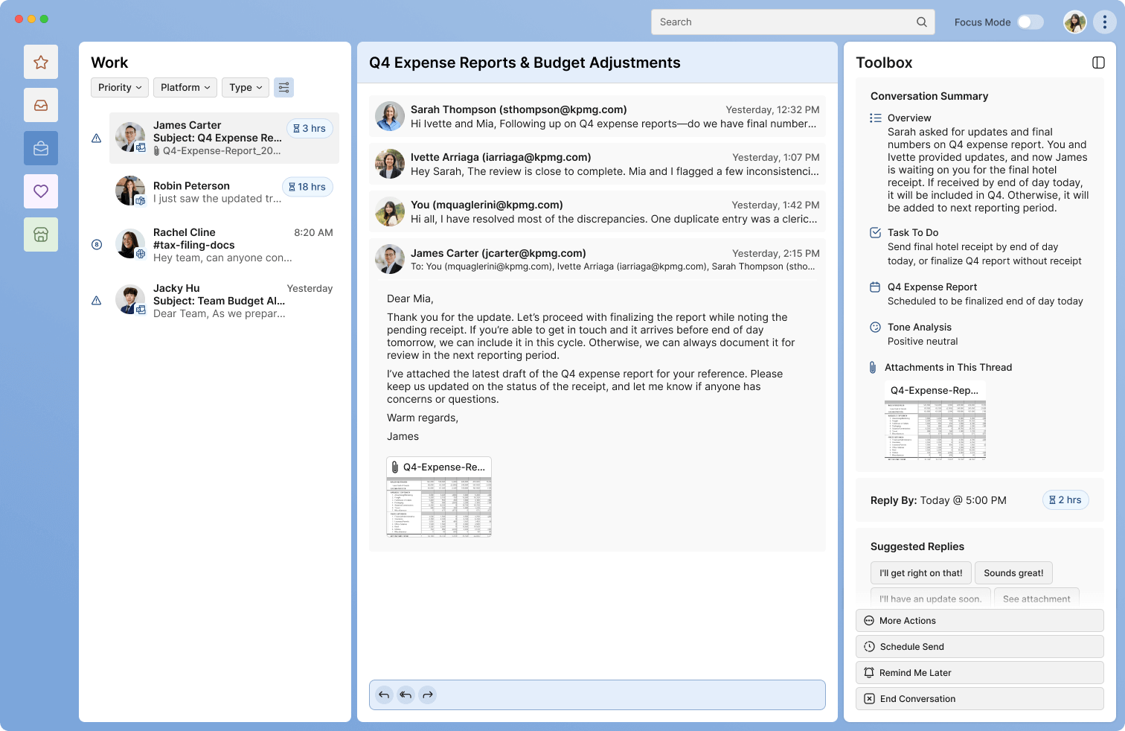Click the search magnifier icon
Viewport: 1125px width, 731px height.
pyautogui.click(x=921, y=22)
